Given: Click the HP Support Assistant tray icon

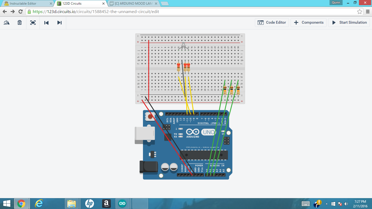Looking at the screenshot, I should tap(318, 204).
